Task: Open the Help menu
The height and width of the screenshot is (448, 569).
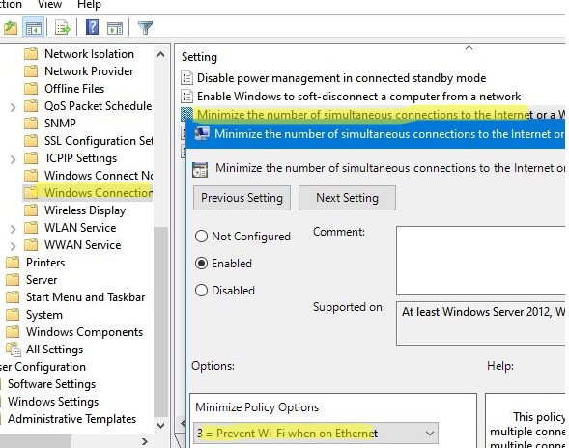Action: click(89, 5)
